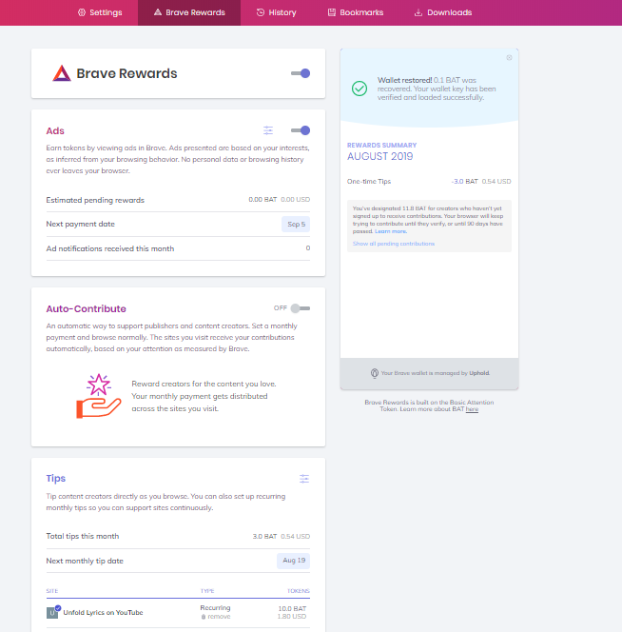Click the Ads section heading

coord(55,131)
